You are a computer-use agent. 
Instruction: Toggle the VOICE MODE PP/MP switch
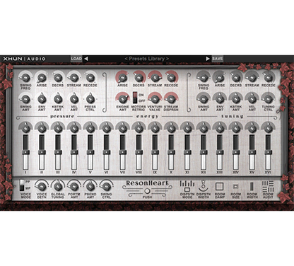22,185
